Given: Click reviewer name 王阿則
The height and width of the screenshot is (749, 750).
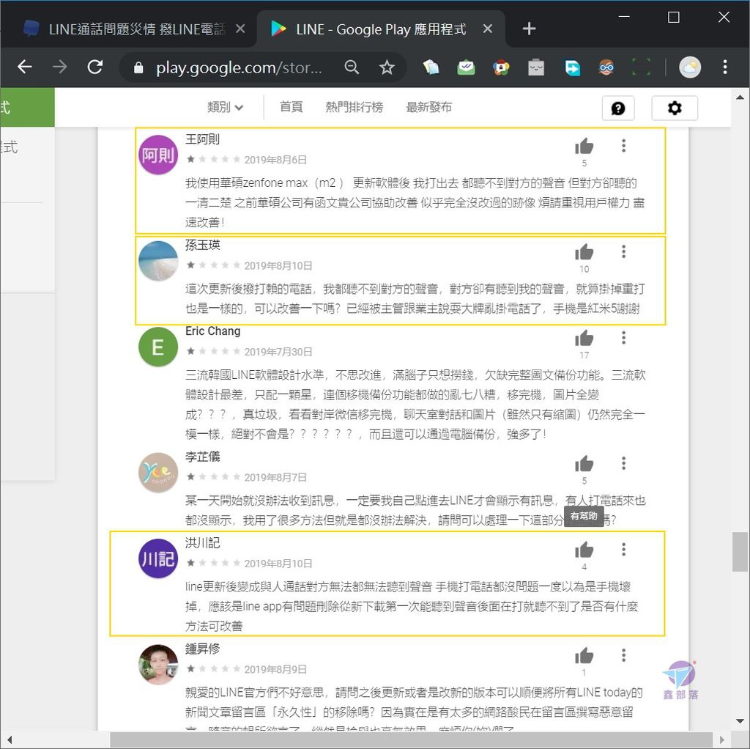Looking at the screenshot, I should [x=202, y=139].
